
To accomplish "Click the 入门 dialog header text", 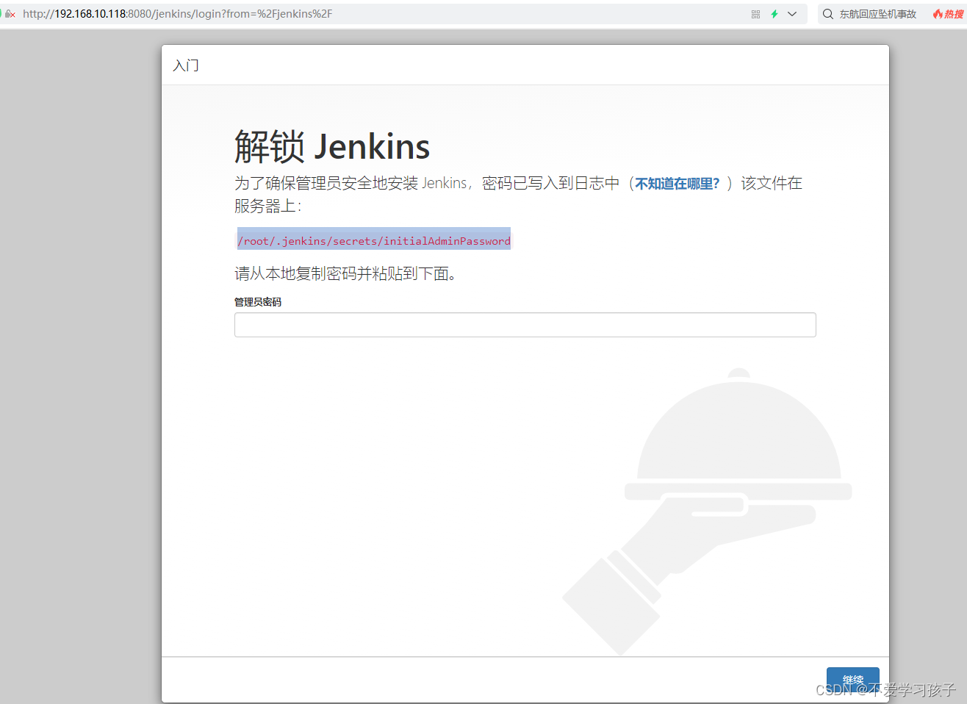I will (186, 65).
